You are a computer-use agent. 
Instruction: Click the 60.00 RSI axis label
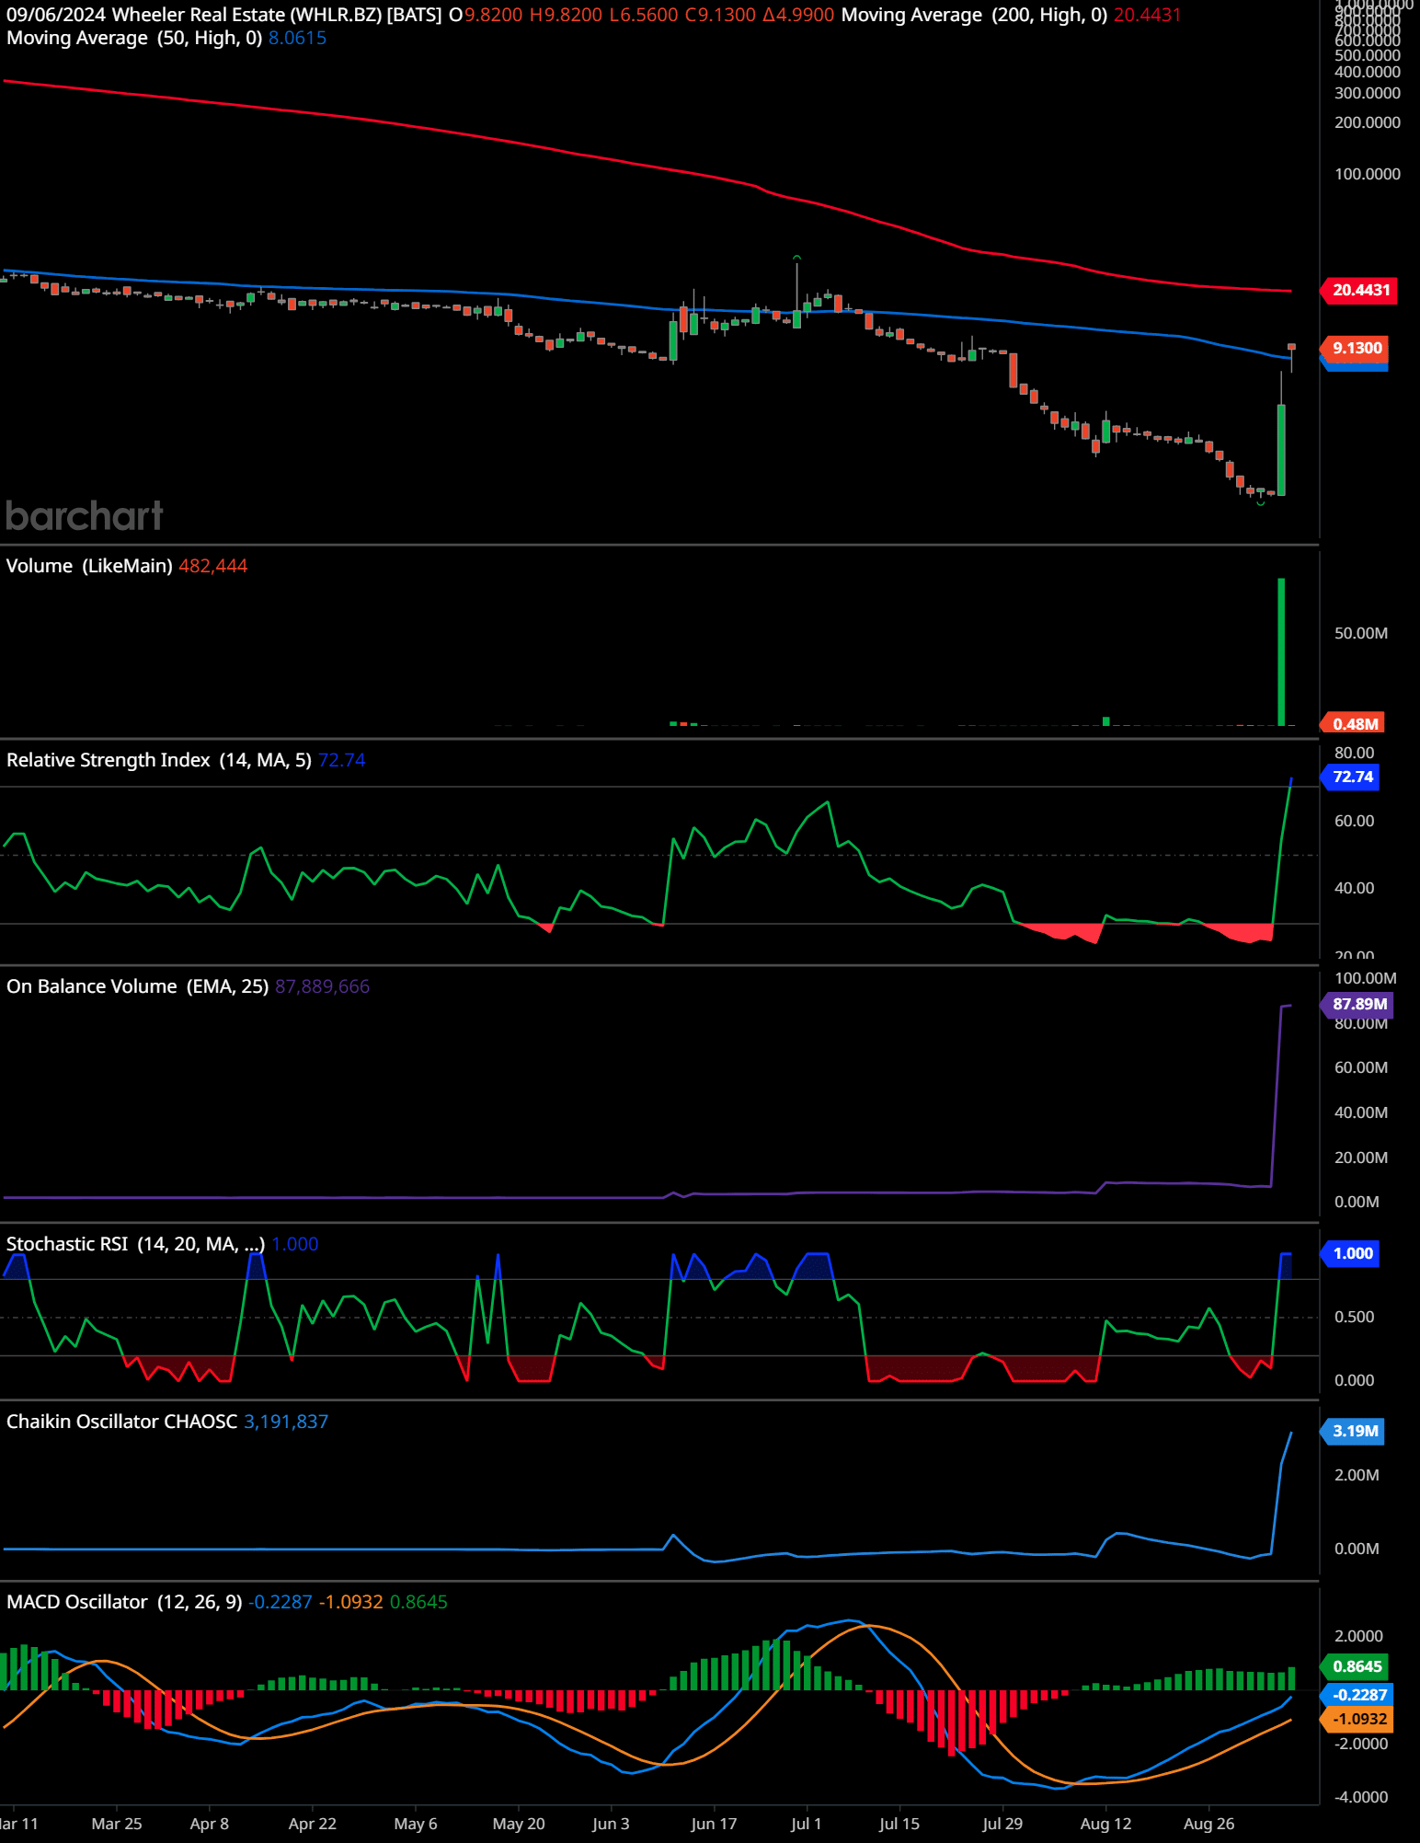pyautogui.click(x=1354, y=821)
